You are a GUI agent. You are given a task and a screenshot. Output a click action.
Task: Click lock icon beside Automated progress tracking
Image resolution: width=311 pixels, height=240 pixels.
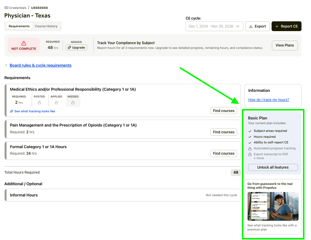(250, 148)
